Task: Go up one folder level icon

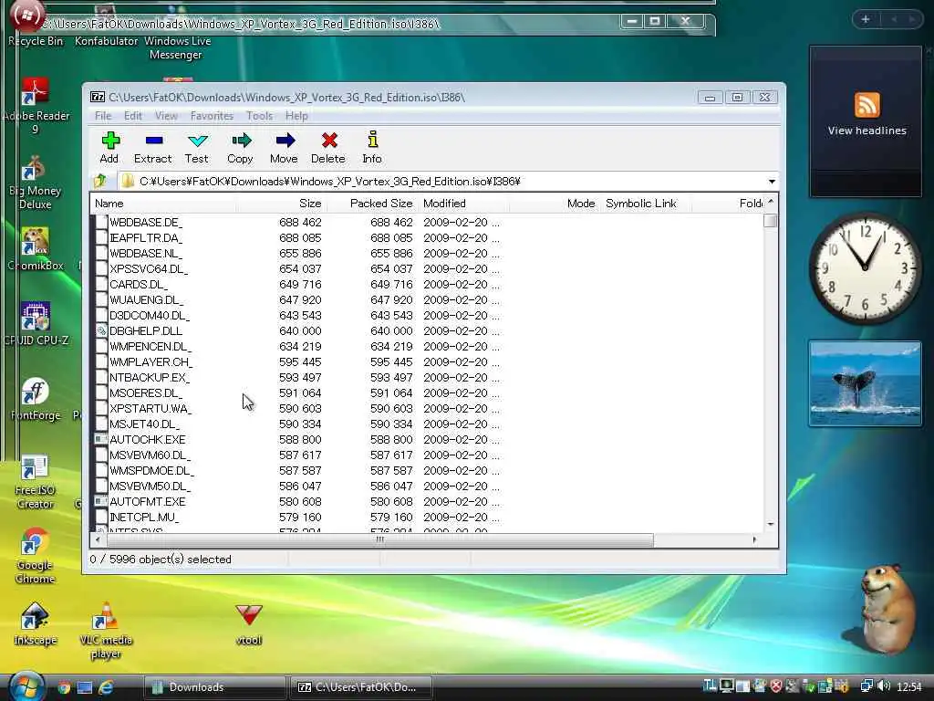Action: click(x=100, y=181)
